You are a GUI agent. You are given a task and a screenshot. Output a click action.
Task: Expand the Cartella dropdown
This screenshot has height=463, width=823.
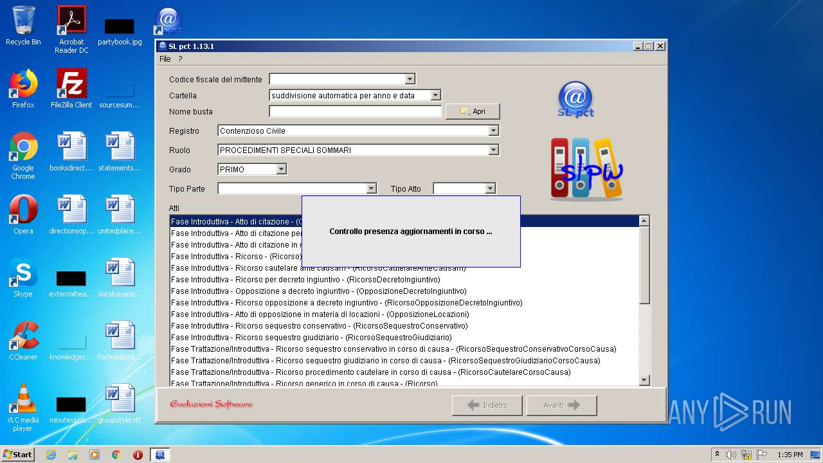pos(435,95)
